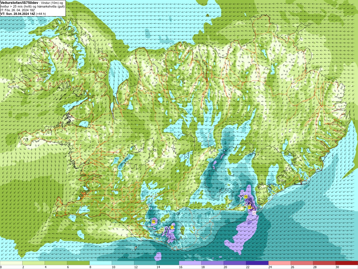Pick the 14–16 m/s dark teal swatch
Image resolution: width=358 pixels, height=269 pixels.
tap(168, 263)
